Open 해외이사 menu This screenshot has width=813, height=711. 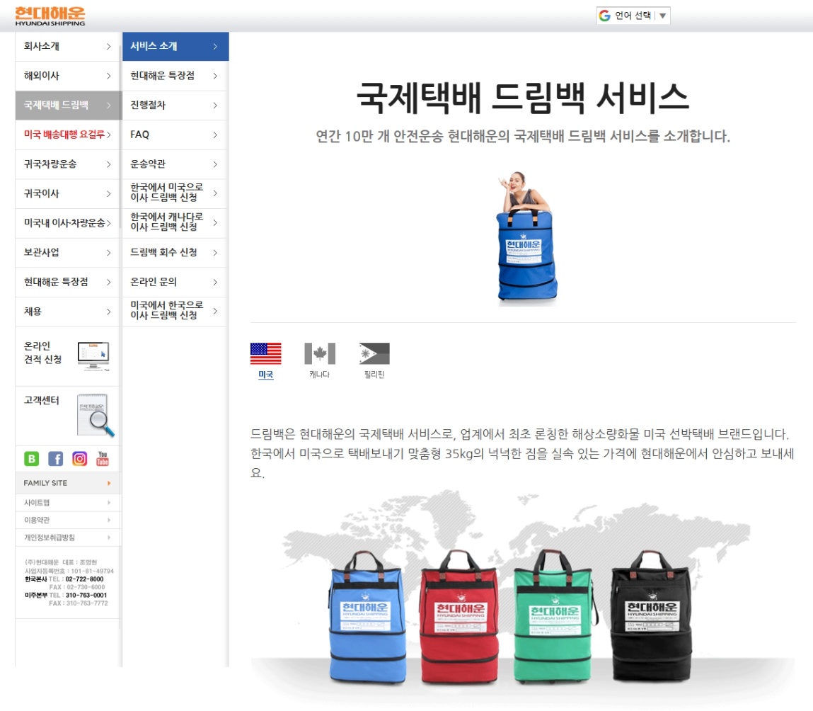pyautogui.click(x=67, y=76)
